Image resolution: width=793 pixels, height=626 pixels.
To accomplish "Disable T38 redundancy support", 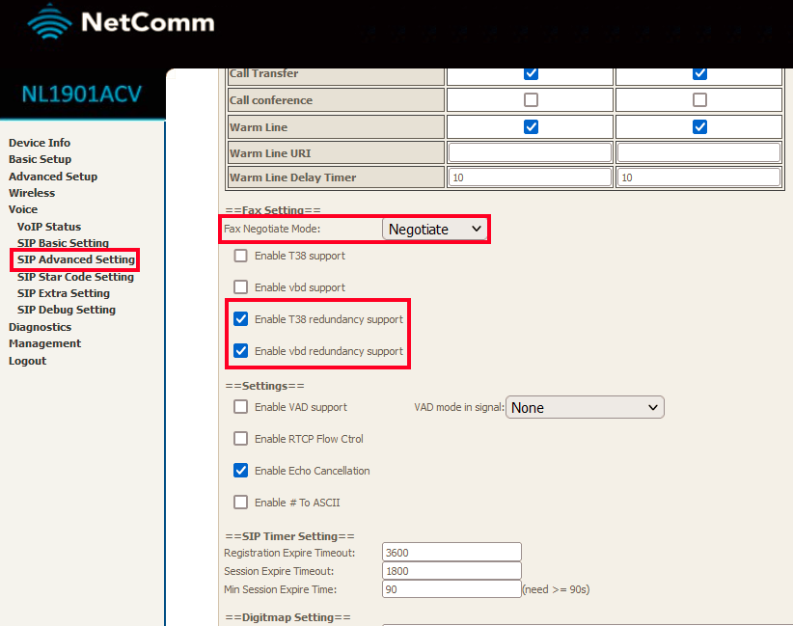I will 240,319.
